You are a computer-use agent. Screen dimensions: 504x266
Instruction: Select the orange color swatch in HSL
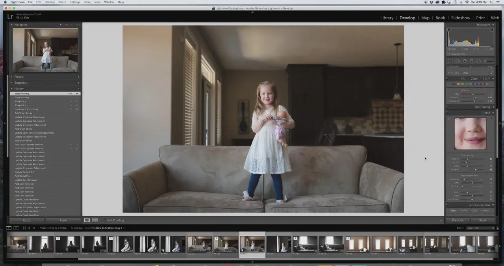pyautogui.click(x=458, y=84)
